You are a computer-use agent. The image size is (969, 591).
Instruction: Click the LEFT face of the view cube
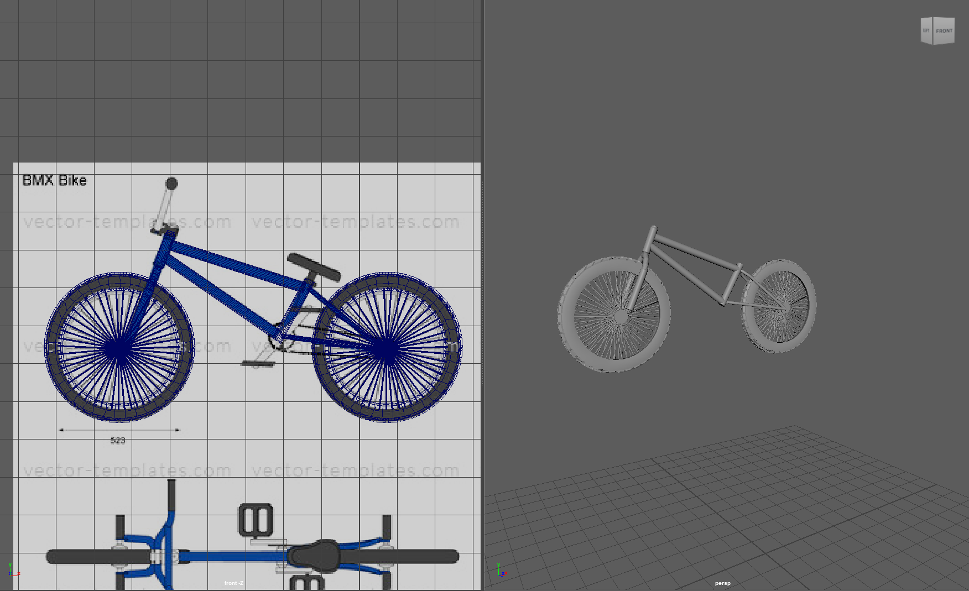pos(926,30)
